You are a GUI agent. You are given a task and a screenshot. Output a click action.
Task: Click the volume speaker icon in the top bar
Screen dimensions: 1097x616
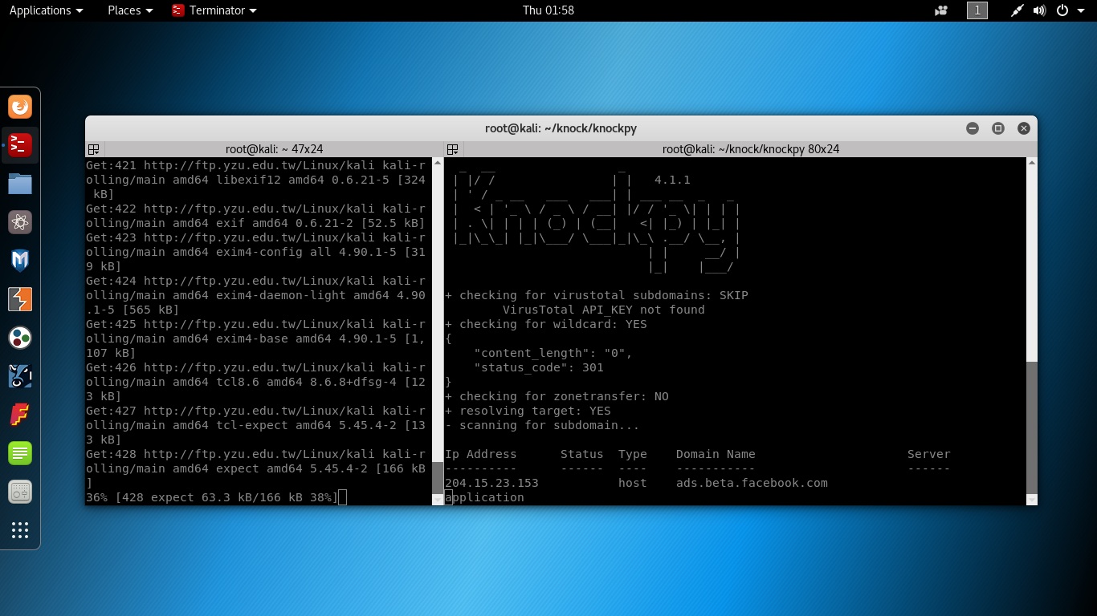(x=1040, y=10)
